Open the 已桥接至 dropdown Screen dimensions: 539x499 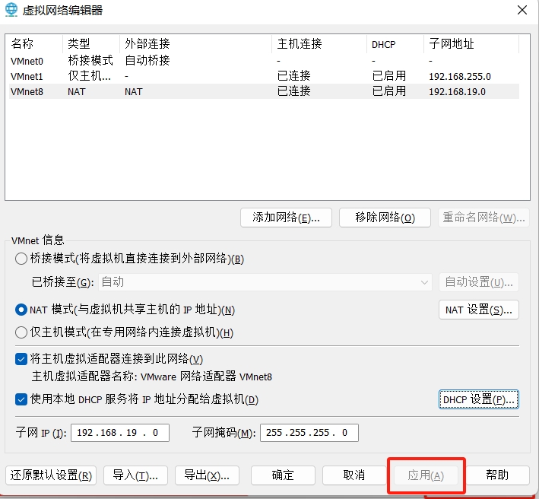tap(265, 282)
